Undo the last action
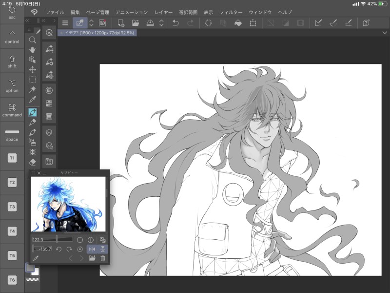Viewport: 390px width, 293px height. (175, 23)
